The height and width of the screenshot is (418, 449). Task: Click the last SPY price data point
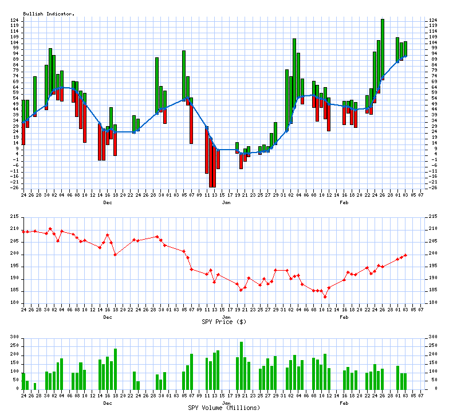tap(405, 255)
